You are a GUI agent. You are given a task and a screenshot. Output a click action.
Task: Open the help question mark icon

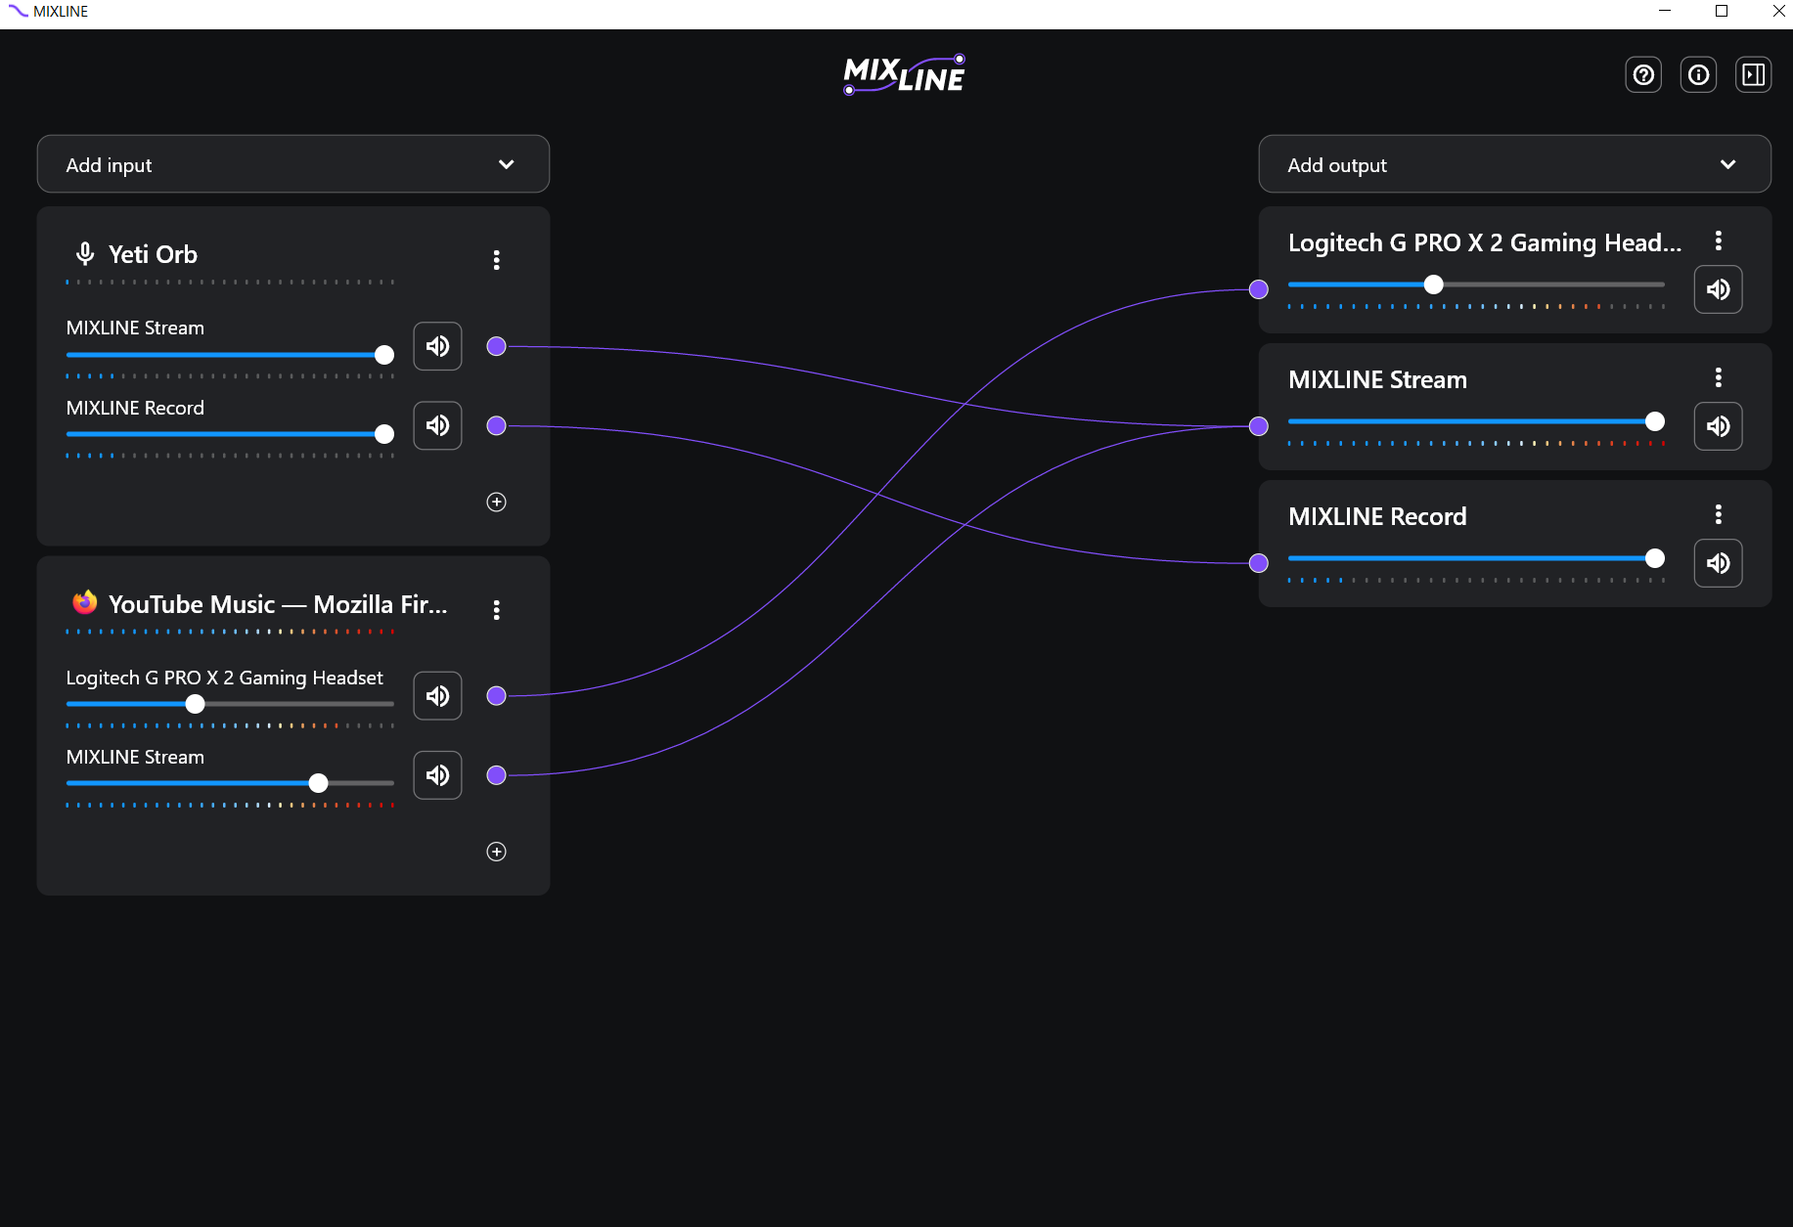(1643, 74)
